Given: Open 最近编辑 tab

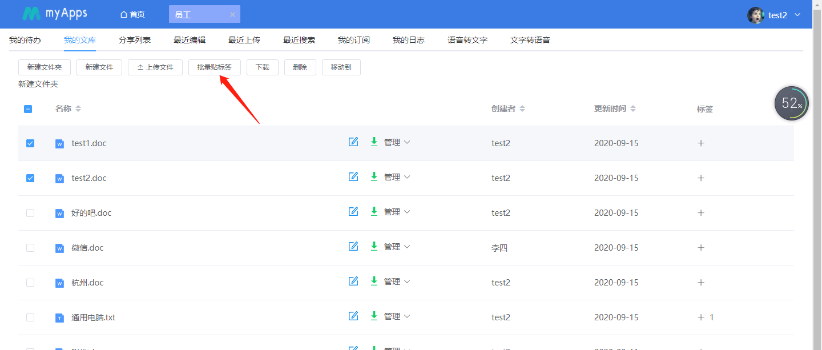Looking at the screenshot, I should (x=190, y=40).
